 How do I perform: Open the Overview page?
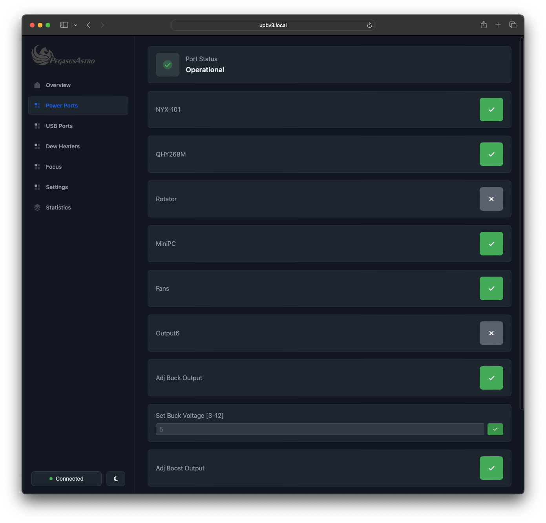click(78, 85)
